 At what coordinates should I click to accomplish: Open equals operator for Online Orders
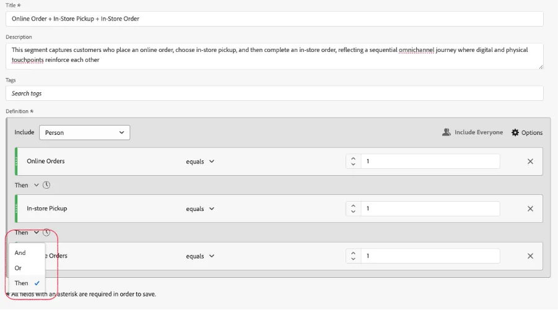tap(200, 161)
